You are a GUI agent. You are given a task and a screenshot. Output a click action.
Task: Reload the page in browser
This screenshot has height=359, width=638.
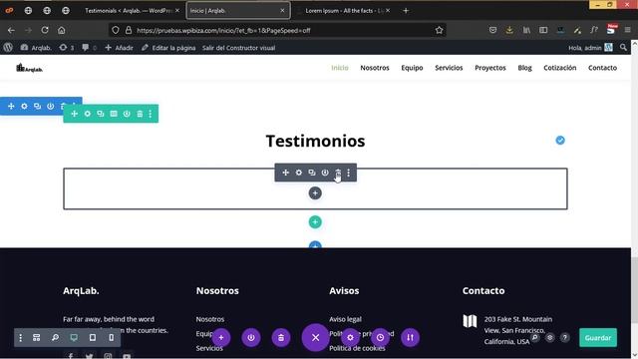tap(45, 30)
